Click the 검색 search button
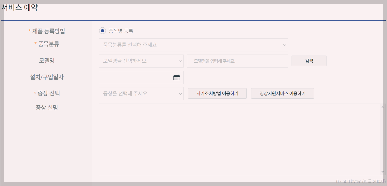Viewport: 387px width, 186px height. tap(309, 61)
